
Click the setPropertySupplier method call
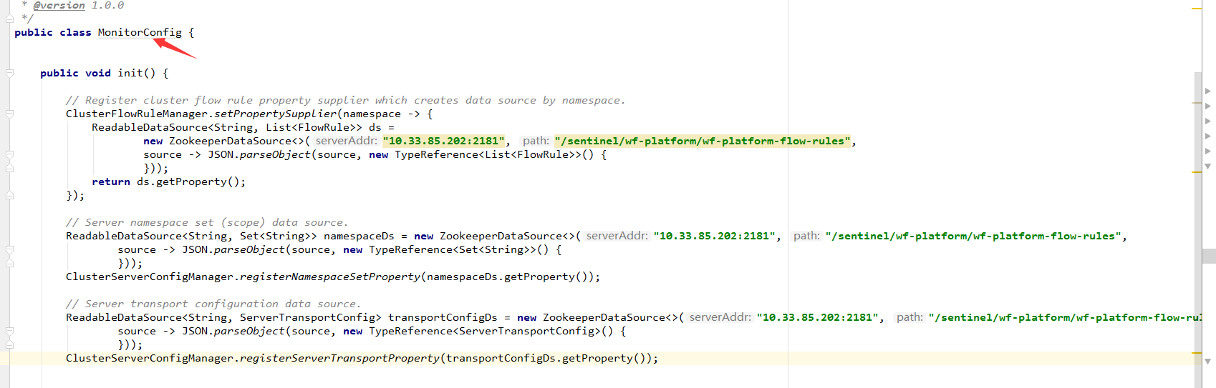[x=276, y=114]
